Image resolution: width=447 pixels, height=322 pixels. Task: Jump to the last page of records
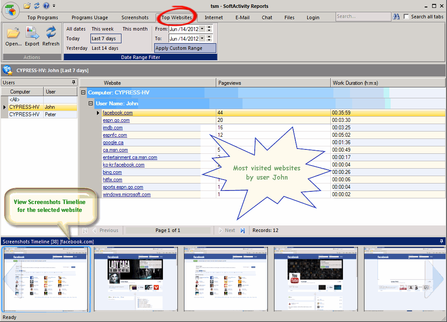(x=243, y=230)
